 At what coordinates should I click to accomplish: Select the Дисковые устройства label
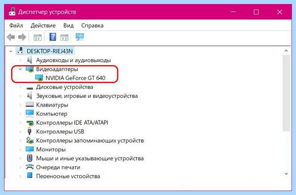pos(65,87)
